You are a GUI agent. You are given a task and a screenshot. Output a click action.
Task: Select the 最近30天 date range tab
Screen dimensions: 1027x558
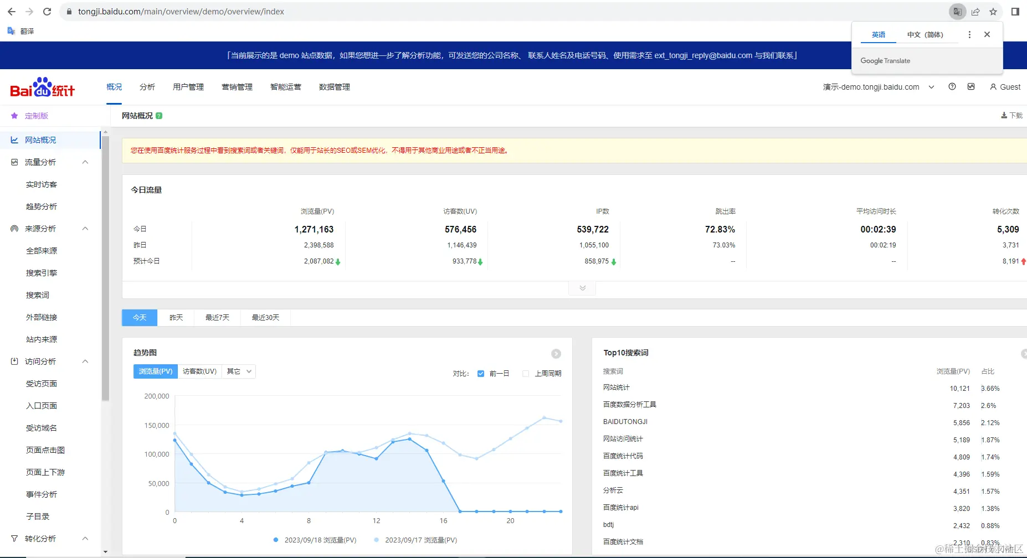tap(265, 317)
